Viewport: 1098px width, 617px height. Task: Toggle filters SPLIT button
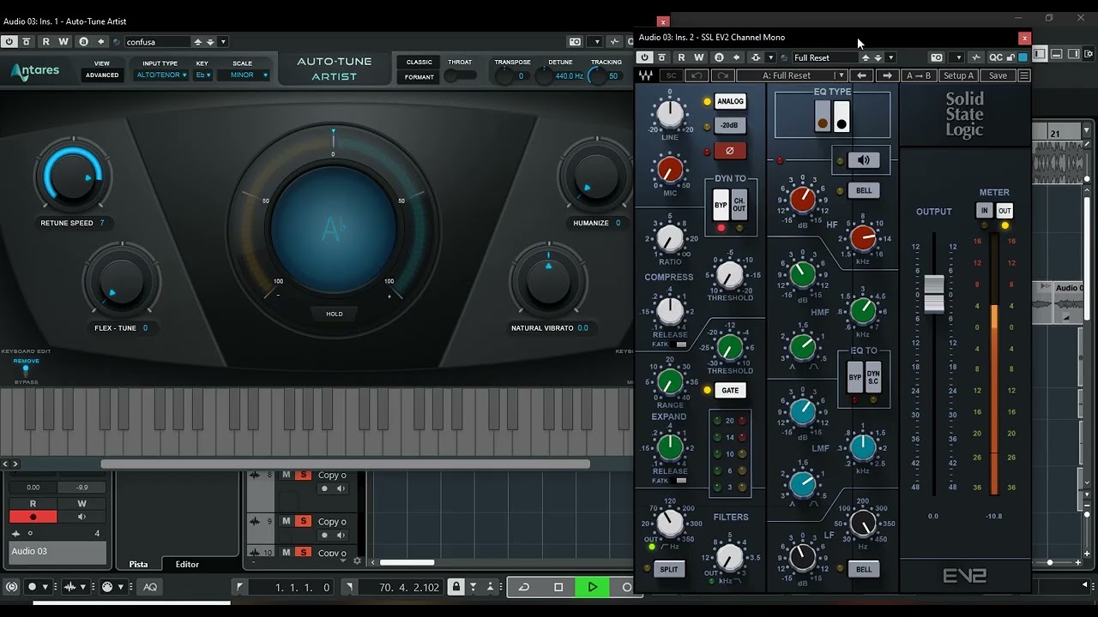[669, 569]
